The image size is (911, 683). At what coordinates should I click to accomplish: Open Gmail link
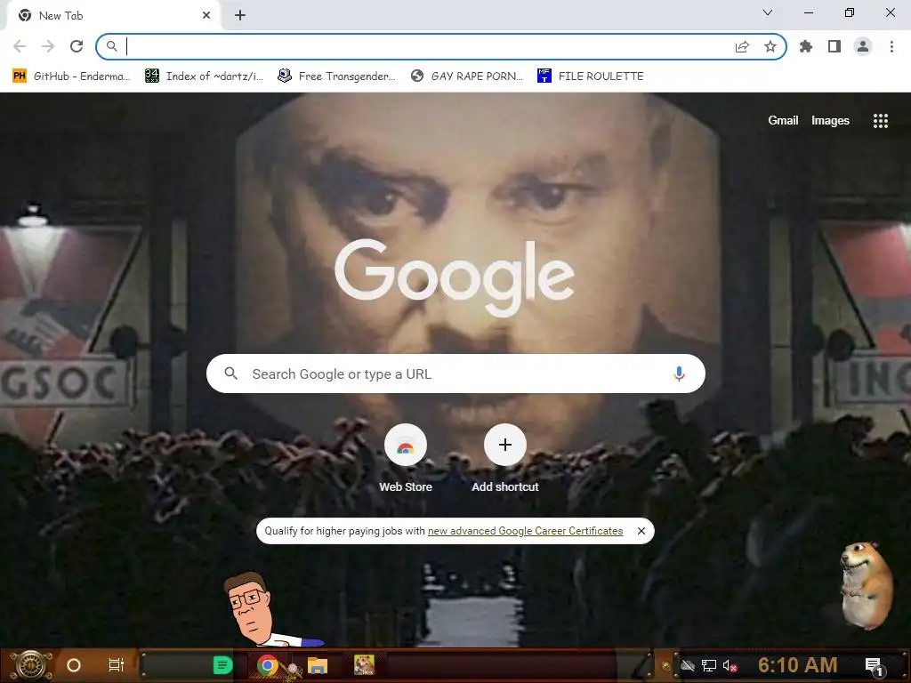pos(783,120)
